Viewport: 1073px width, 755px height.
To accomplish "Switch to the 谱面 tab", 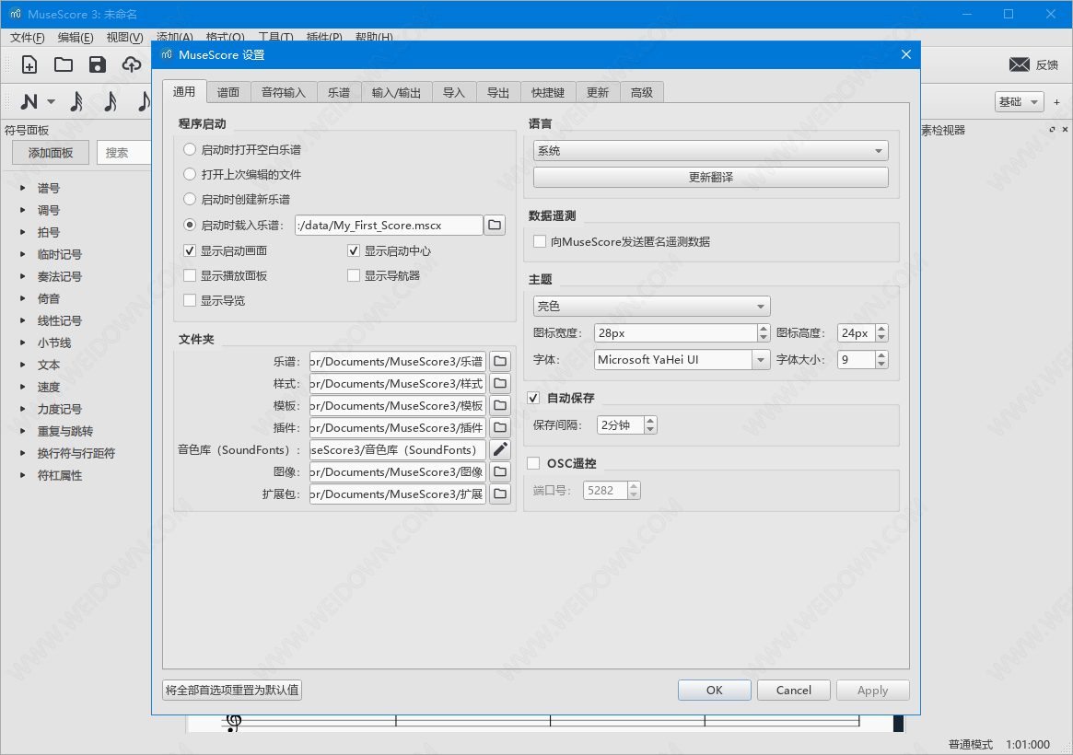I will click(228, 92).
